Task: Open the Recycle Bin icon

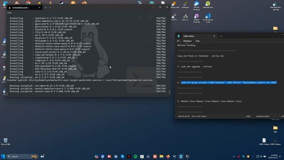Action: (x=6, y=141)
